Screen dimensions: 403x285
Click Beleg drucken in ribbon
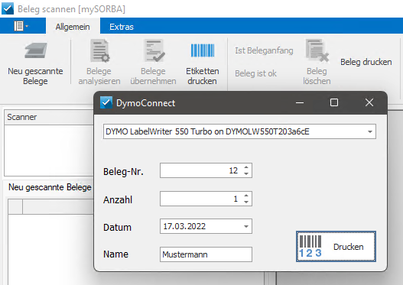pyautogui.click(x=366, y=62)
